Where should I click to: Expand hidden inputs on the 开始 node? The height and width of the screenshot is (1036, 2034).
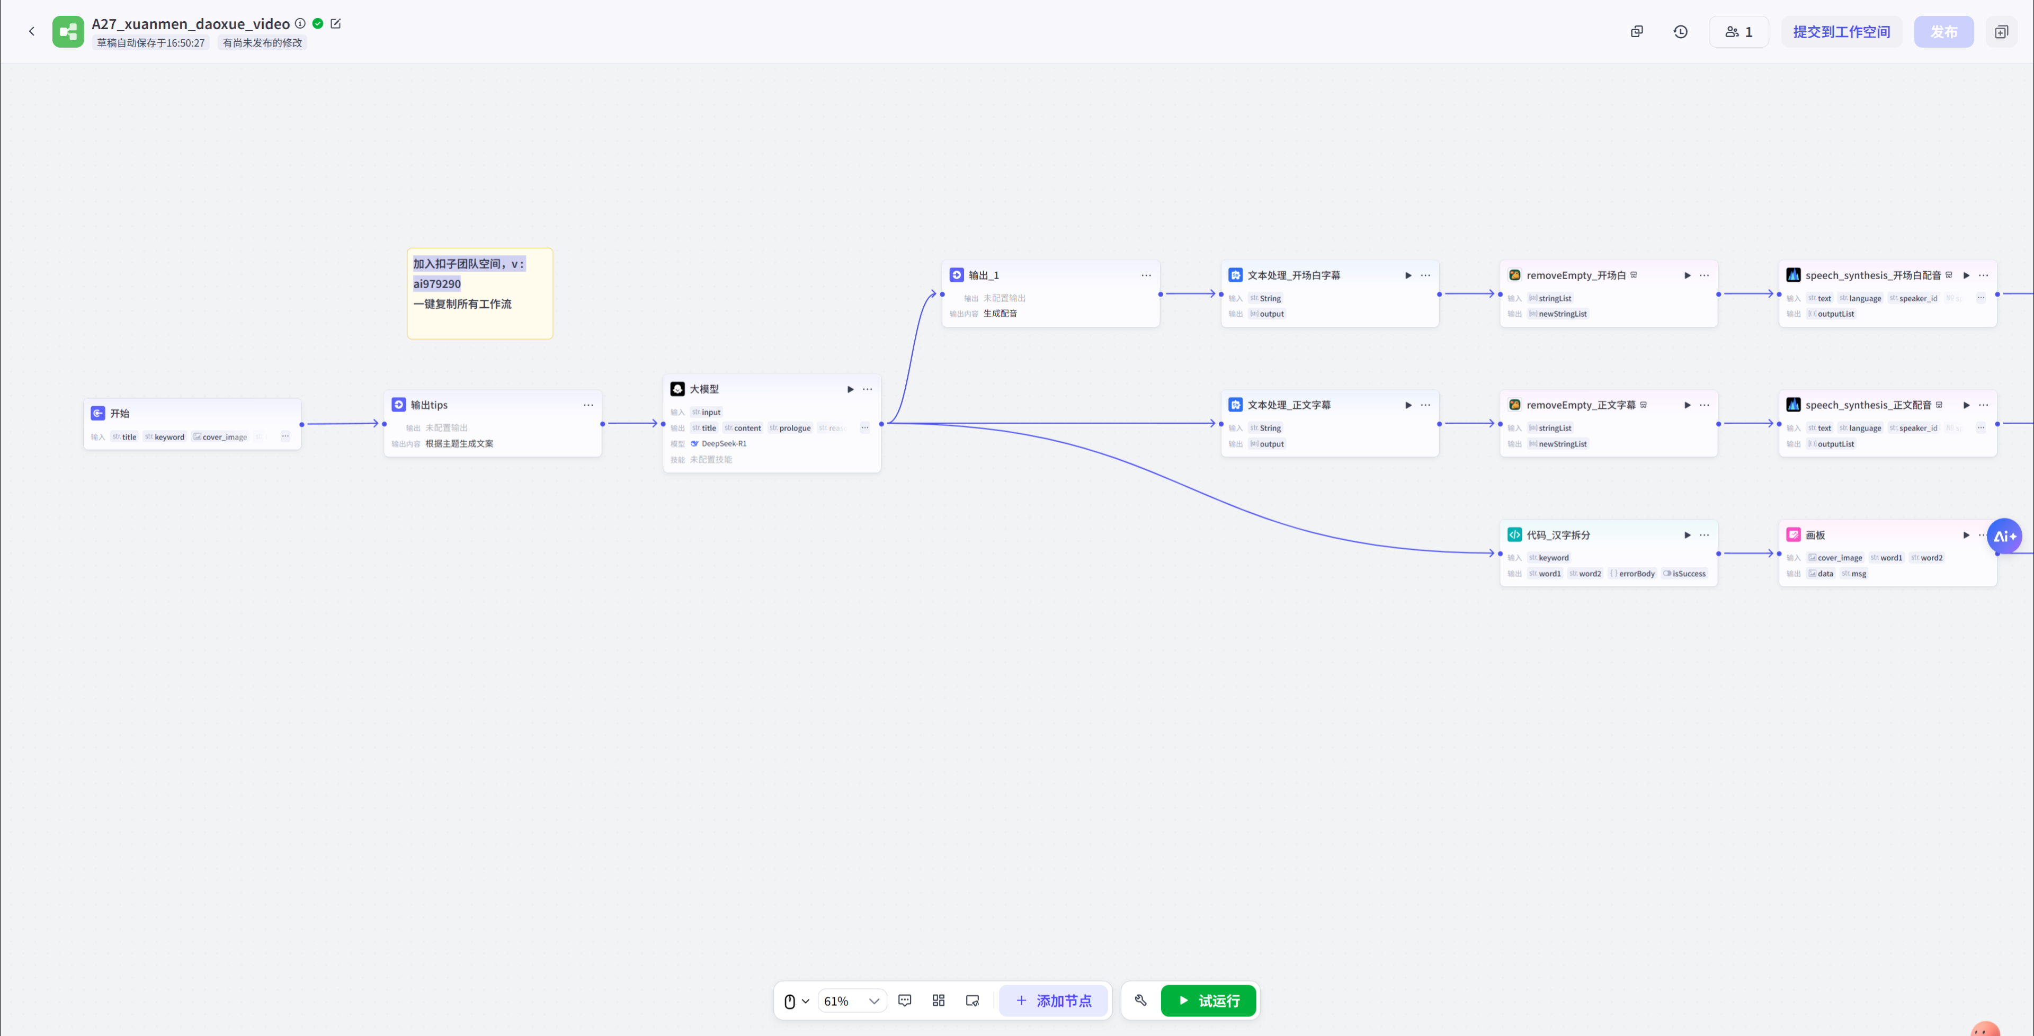[x=285, y=436]
